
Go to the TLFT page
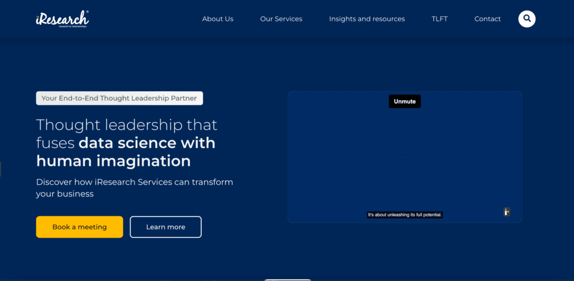pyautogui.click(x=439, y=19)
